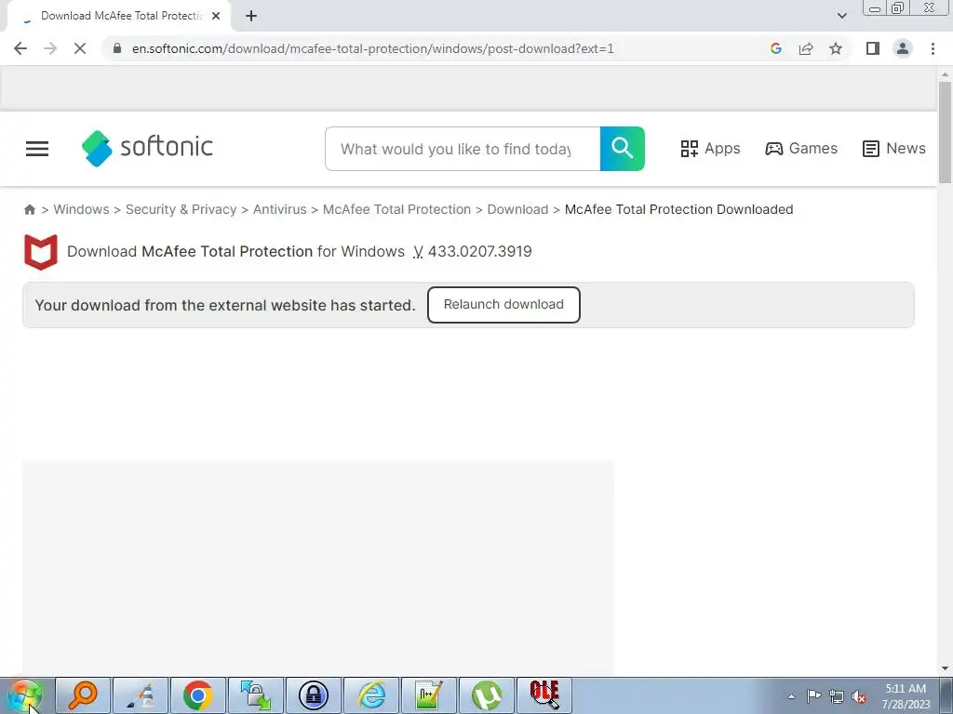The width and height of the screenshot is (953, 714).
Task: Select the Download McAfee Total Protection tab
Action: tap(118, 17)
